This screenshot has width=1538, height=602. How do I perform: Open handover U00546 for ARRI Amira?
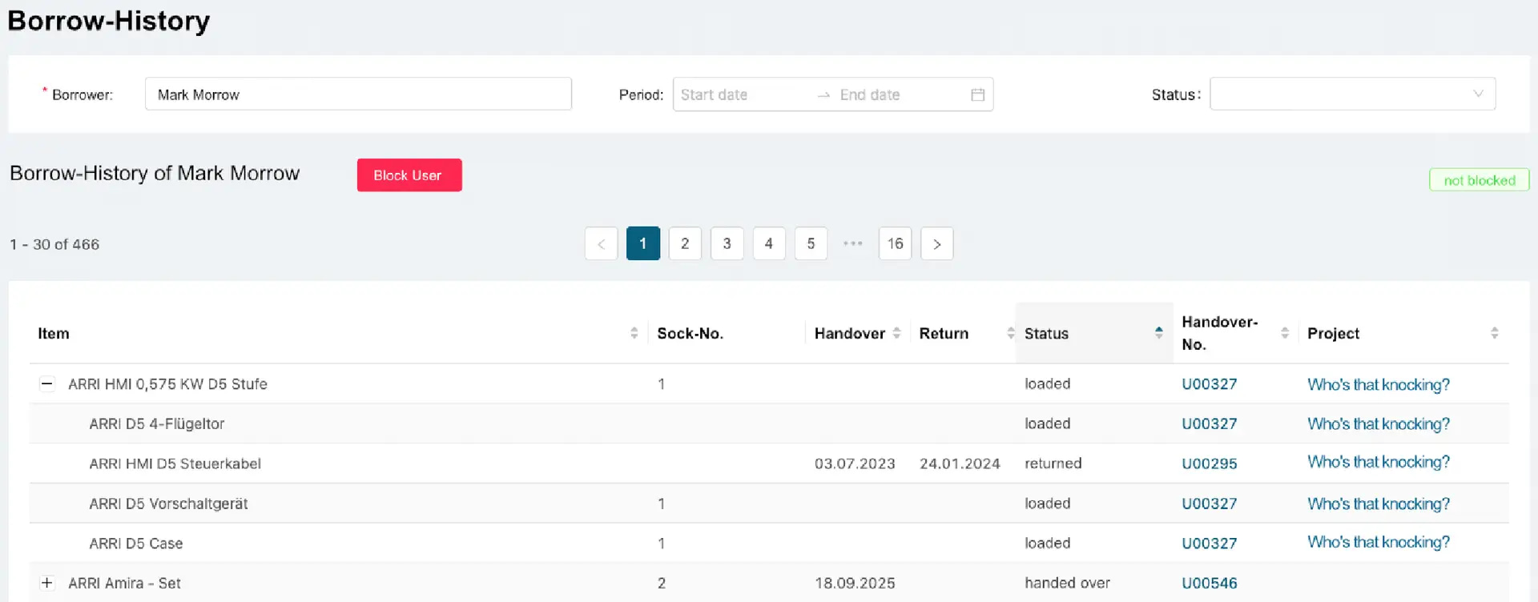[1209, 583]
